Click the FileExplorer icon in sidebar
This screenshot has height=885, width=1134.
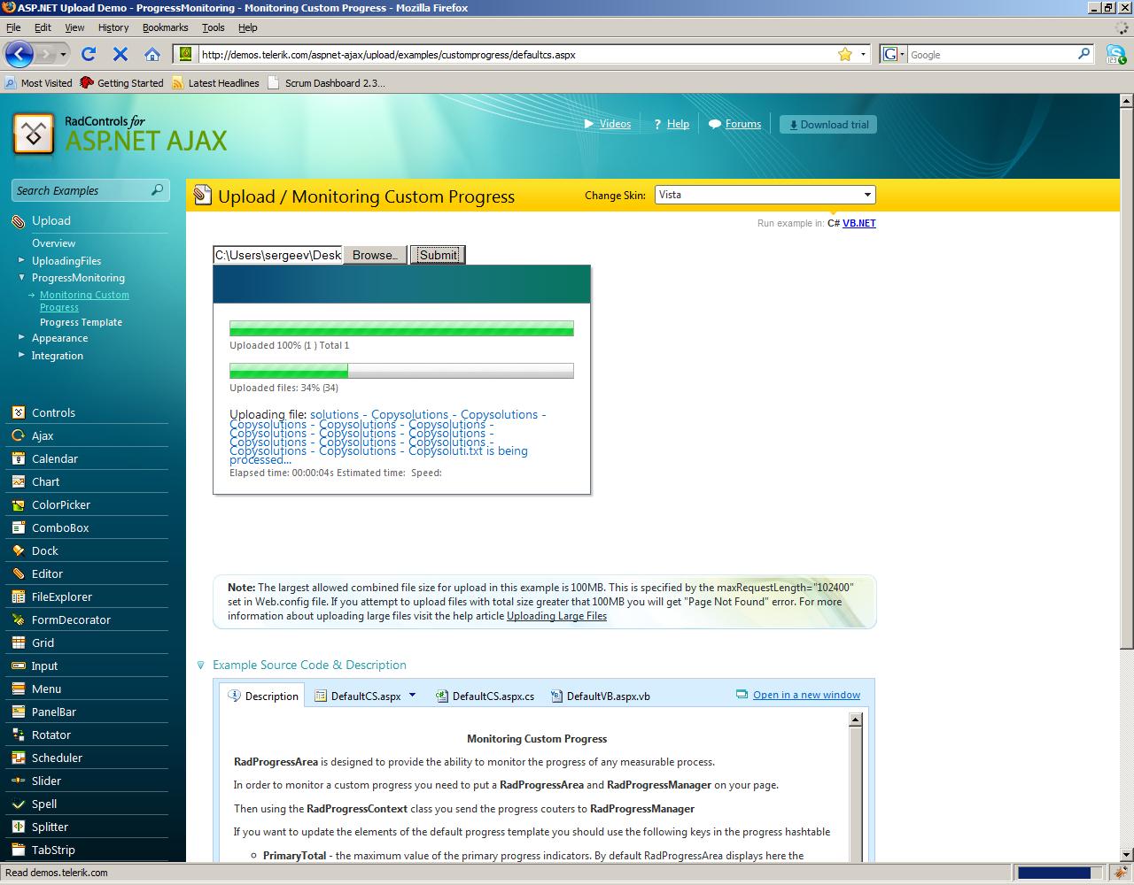click(18, 596)
